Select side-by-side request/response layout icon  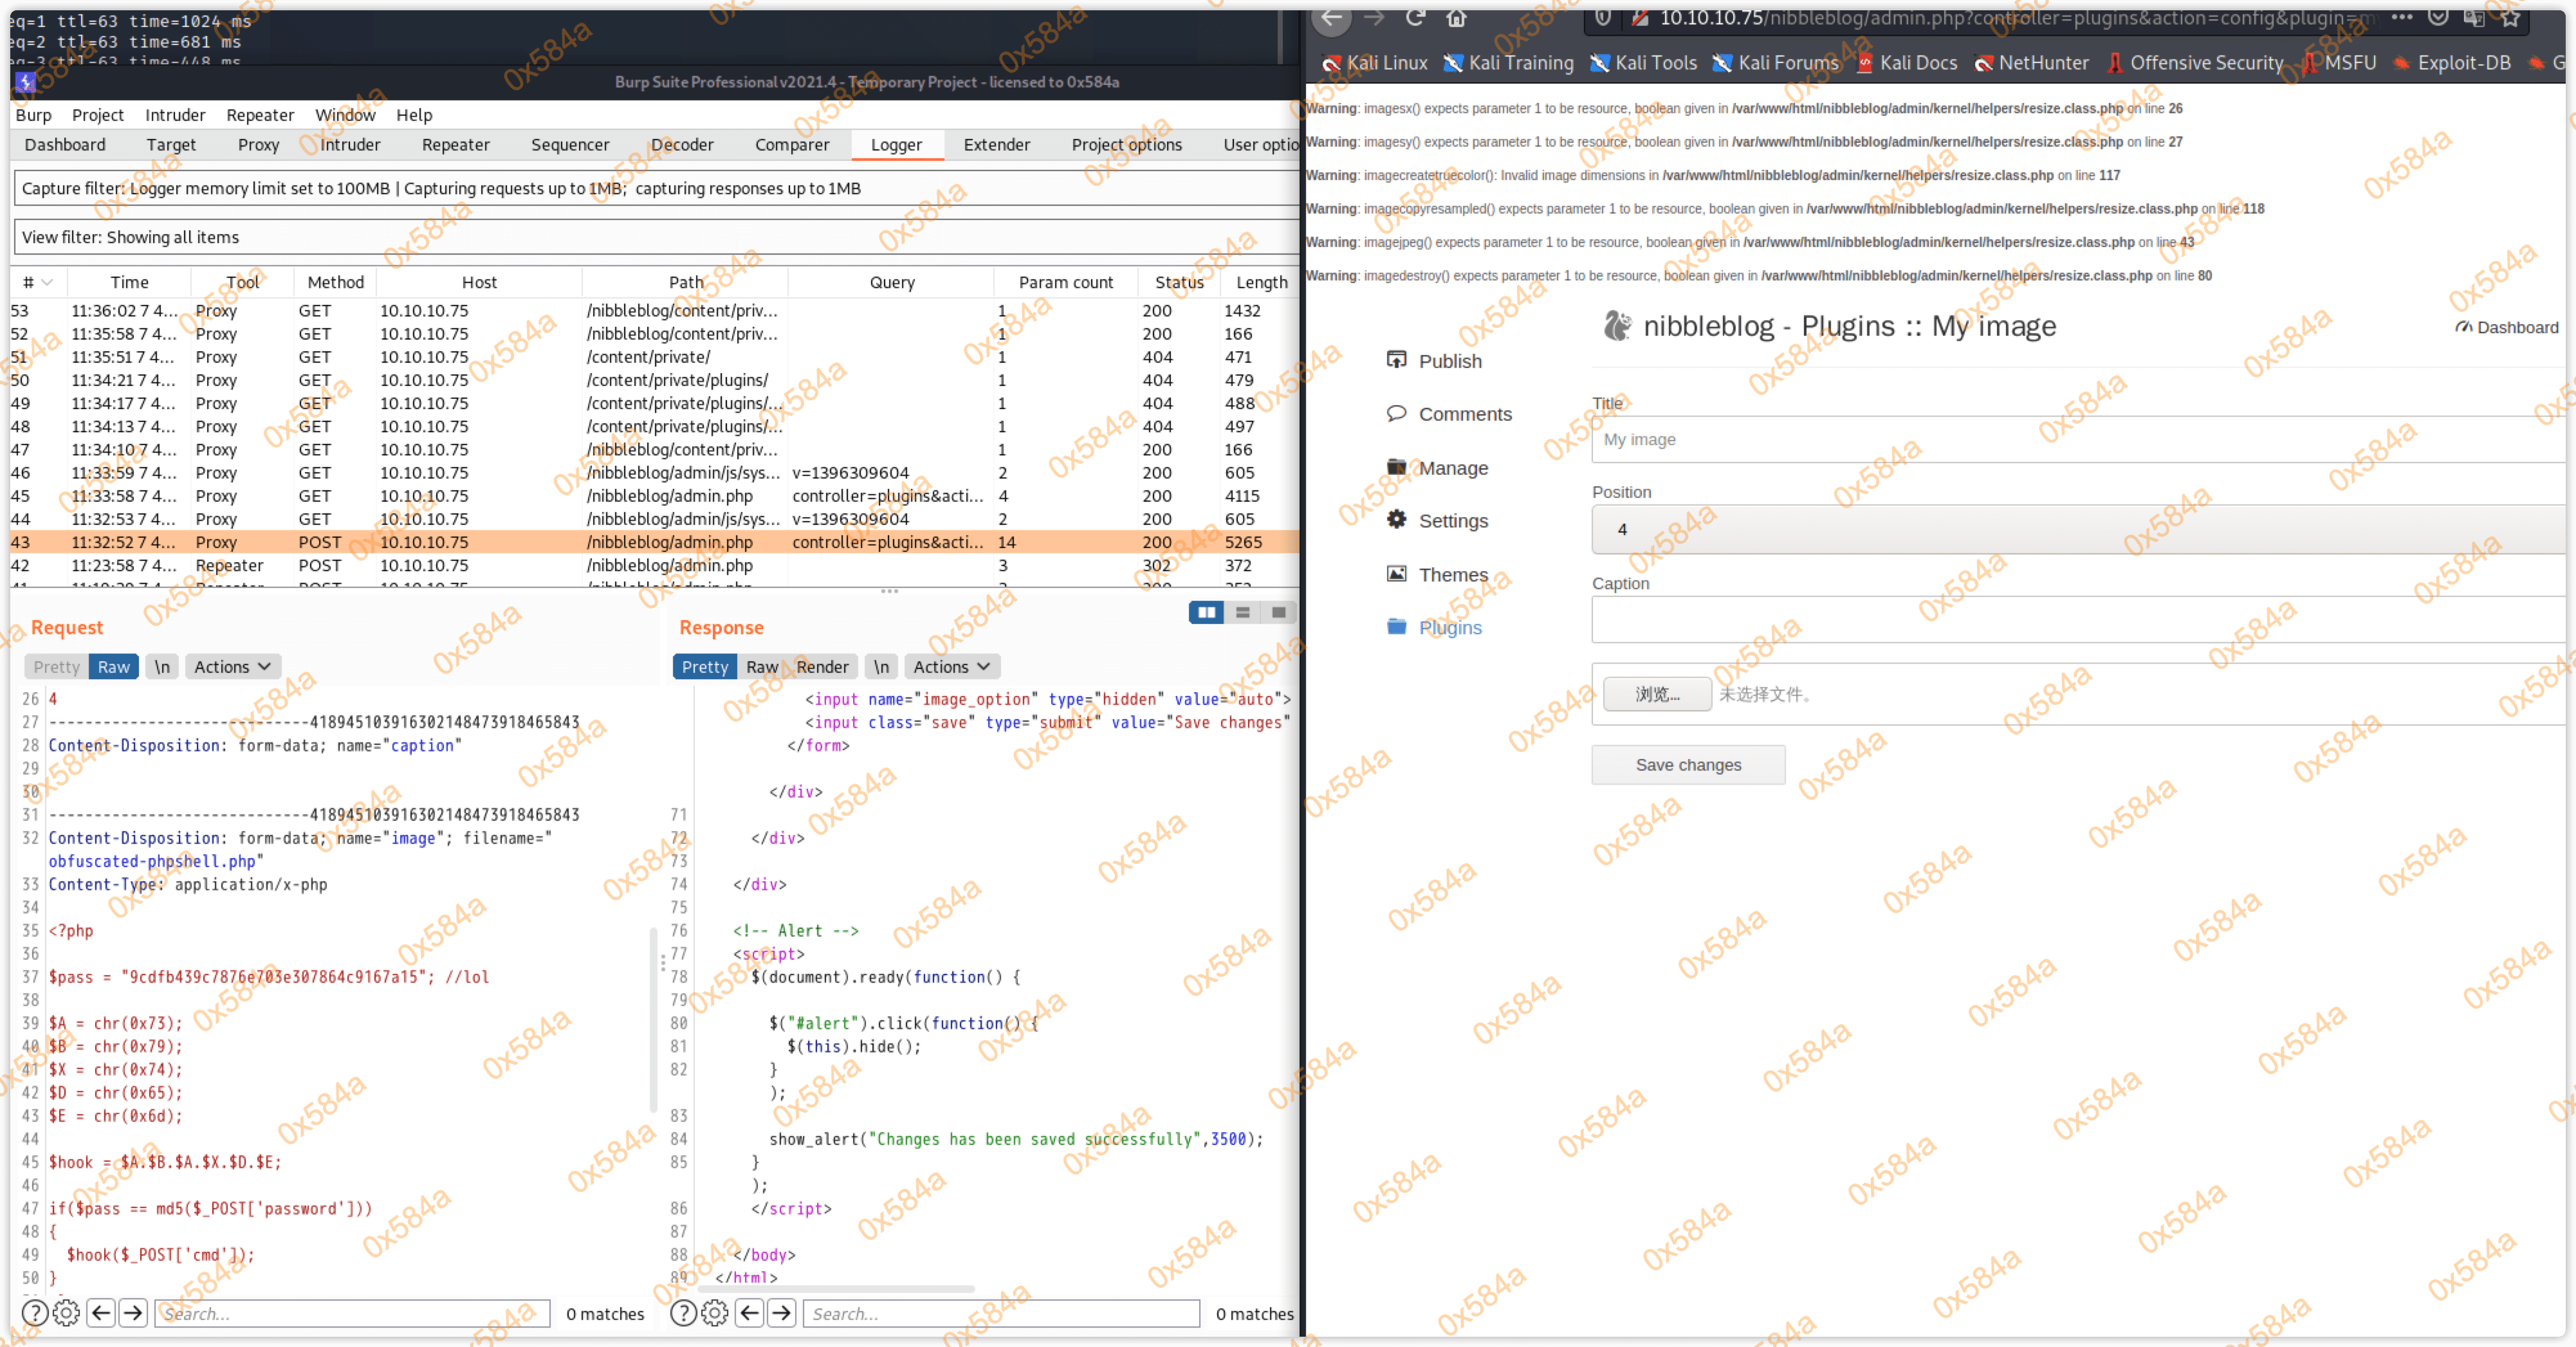[1206, 612]
